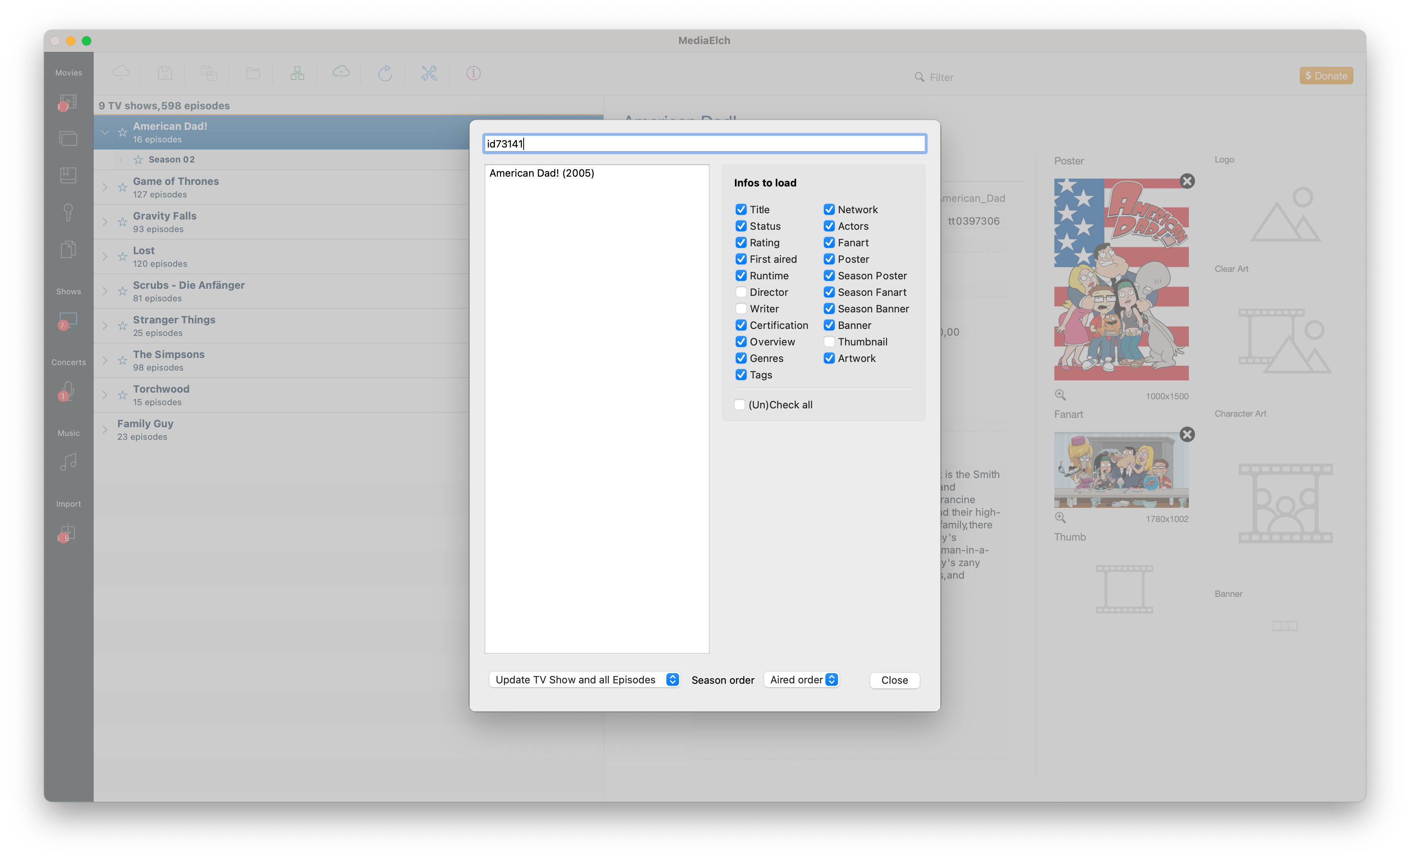
Task: Select the Season 02 tree row
Action: 282,160
